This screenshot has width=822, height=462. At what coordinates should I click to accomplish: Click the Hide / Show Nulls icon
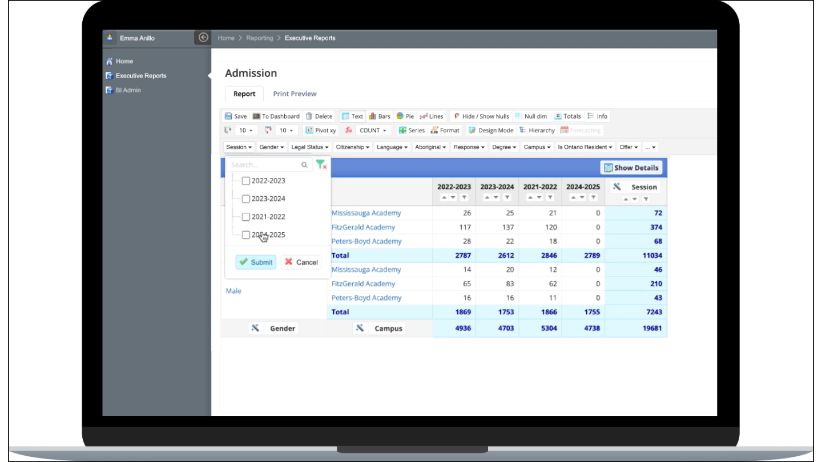click(481, 116)
